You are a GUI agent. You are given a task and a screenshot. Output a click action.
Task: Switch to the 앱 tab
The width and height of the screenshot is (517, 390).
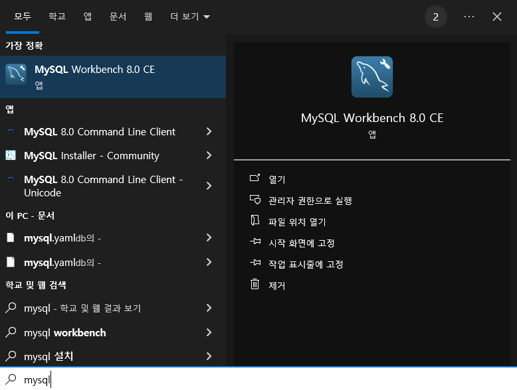click(87, 17)
